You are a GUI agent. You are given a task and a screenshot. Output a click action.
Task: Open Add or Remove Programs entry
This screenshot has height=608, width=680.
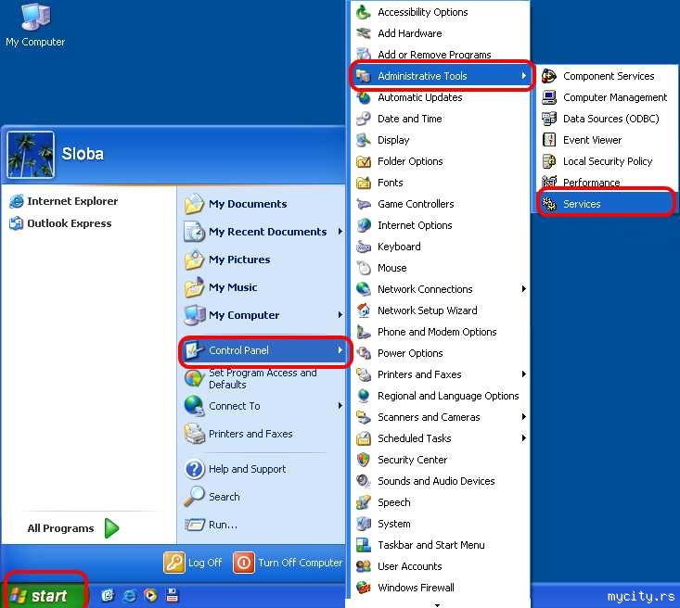click(x=440, y=55)
